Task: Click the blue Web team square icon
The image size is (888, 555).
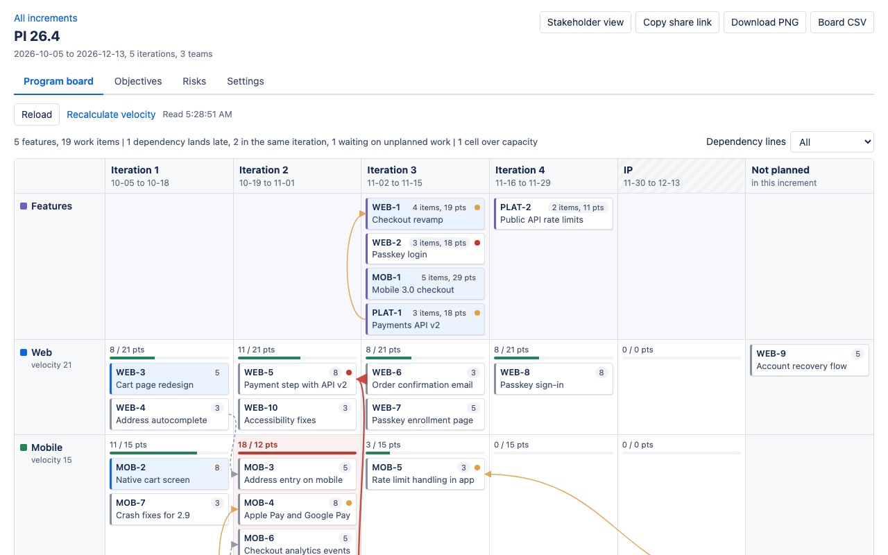Action: [x=24, y=352]
